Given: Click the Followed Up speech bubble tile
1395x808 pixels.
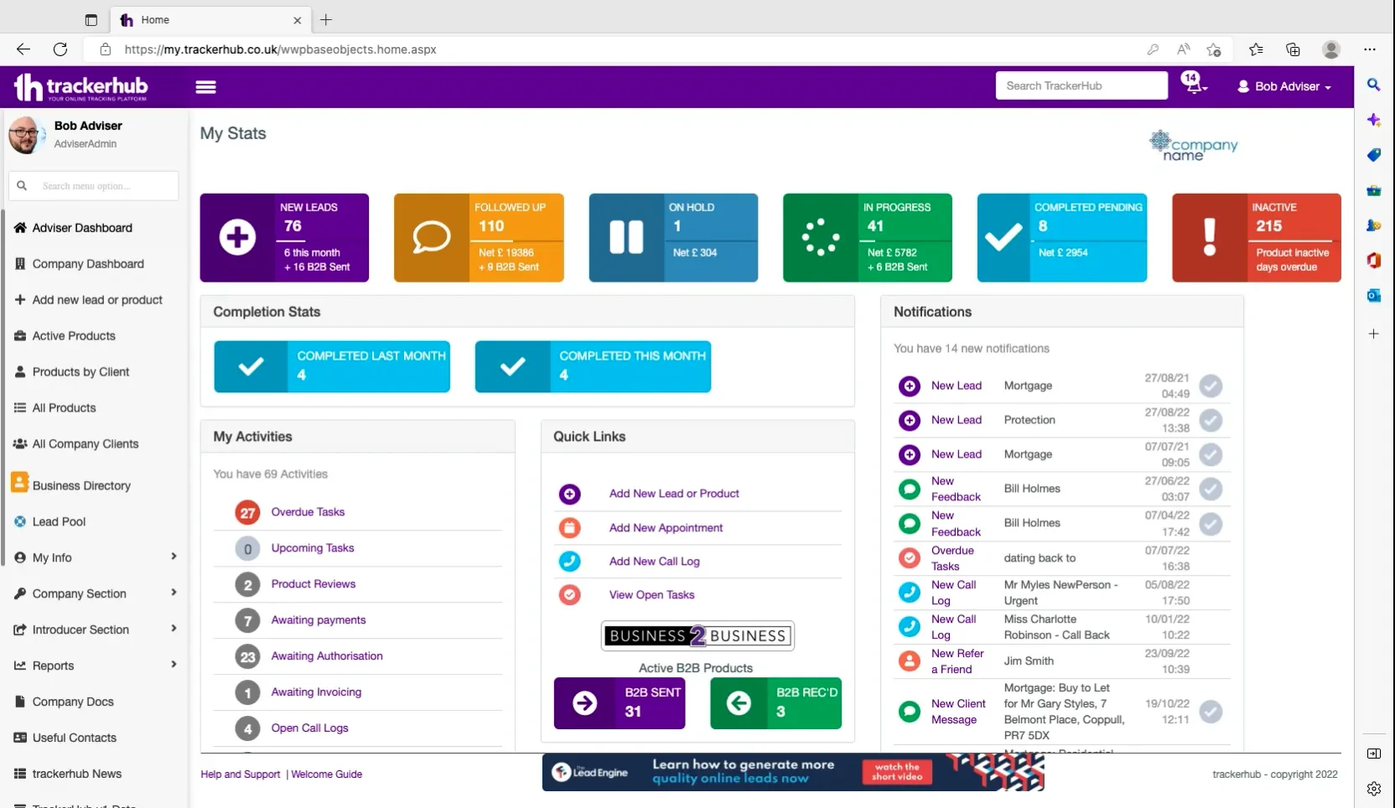Looking at the screenshot, I should tap(479, 238).
